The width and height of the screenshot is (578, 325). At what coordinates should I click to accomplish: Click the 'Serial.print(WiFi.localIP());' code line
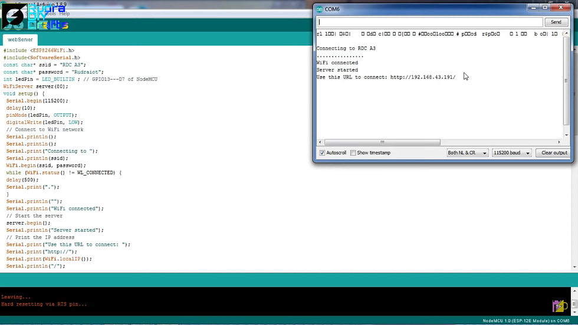point(49,259)
